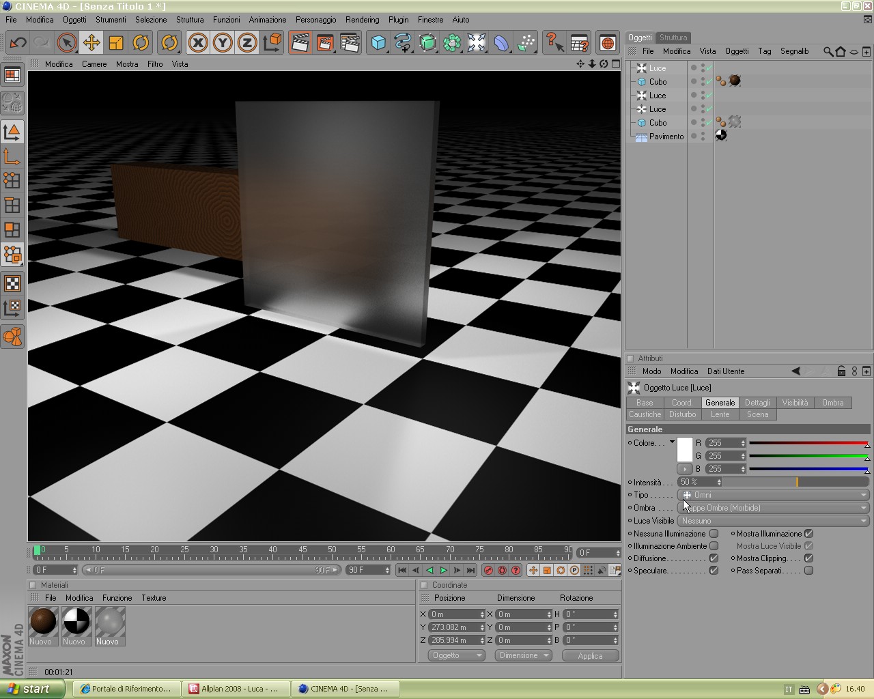Toggle visibility dots for Pavimento object

pyautogui.click(x=703, y=137)
